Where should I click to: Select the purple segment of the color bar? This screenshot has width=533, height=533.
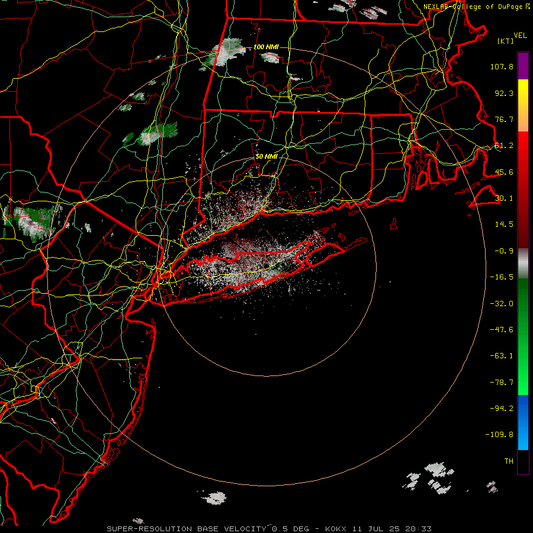click(523, 66)
